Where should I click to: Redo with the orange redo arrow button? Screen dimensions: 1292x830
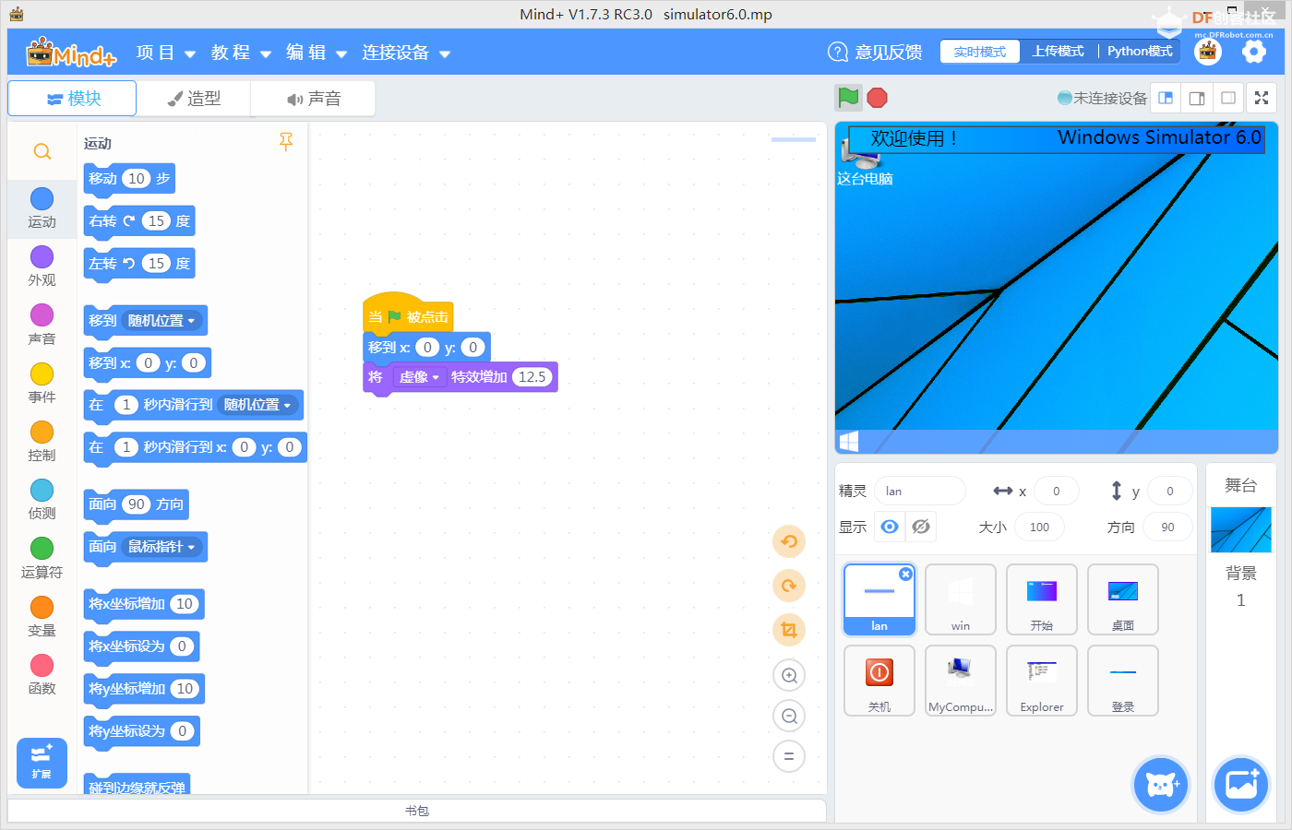(x=789, y=586)
